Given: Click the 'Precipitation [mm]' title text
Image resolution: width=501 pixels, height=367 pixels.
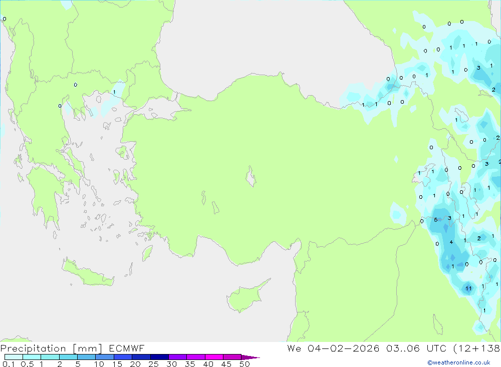Looking at the screenshot, I should tap(51, 348).
